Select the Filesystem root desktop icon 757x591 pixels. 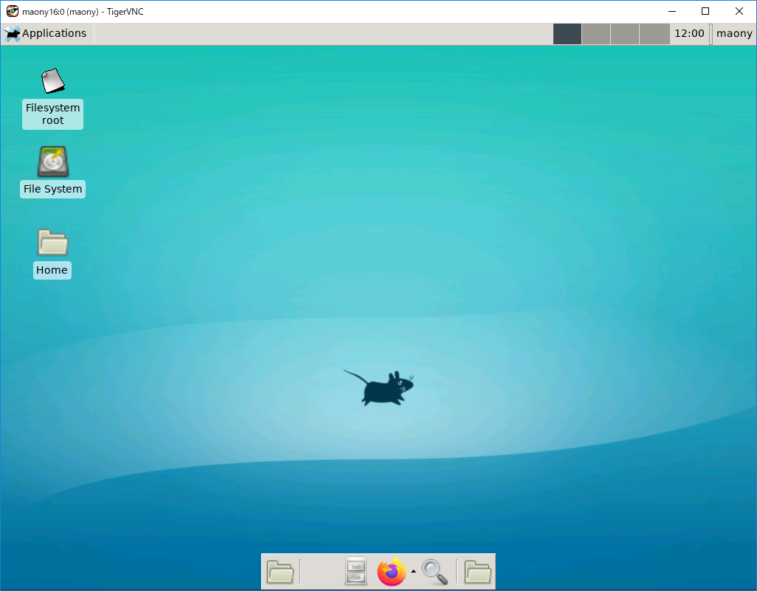pyautogui.click(x=52, y=80)
